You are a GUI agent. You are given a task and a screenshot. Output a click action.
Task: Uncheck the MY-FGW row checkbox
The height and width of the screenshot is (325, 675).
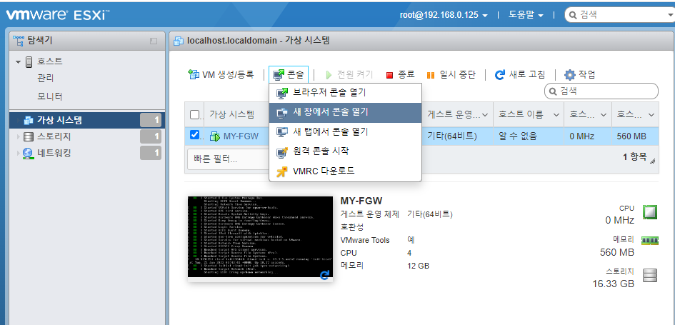(x=194, y=135)
